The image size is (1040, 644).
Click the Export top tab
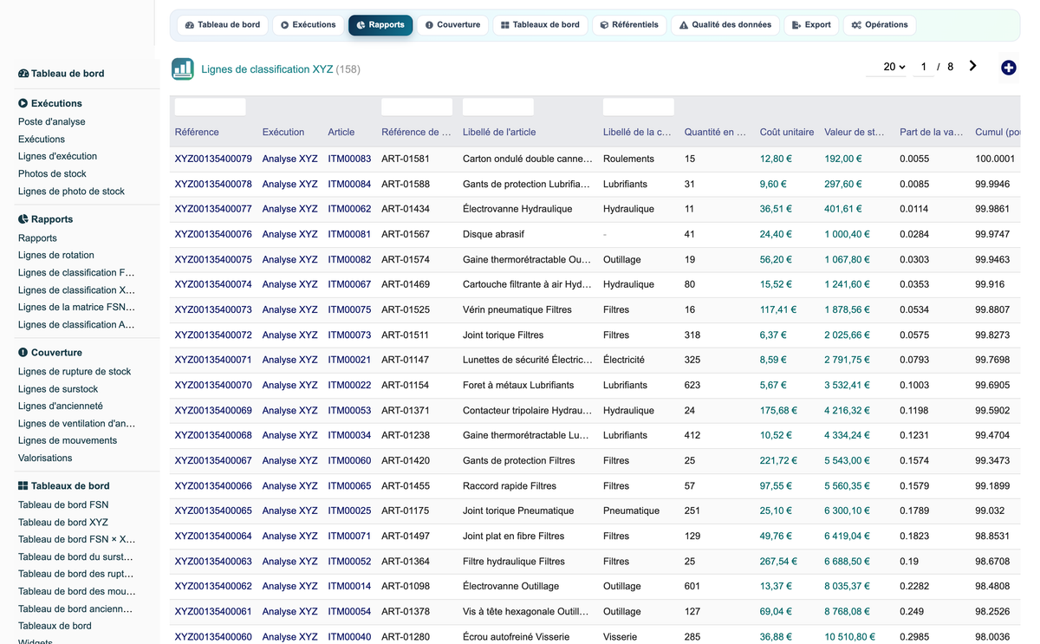point(811,25)
